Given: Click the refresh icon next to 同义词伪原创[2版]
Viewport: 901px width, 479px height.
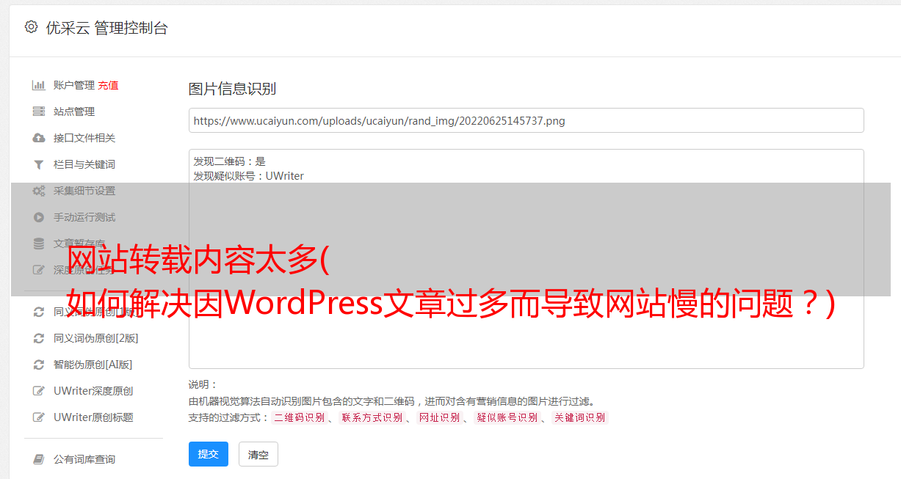Looking at the screenshot, I should click(x=39, y=338).
